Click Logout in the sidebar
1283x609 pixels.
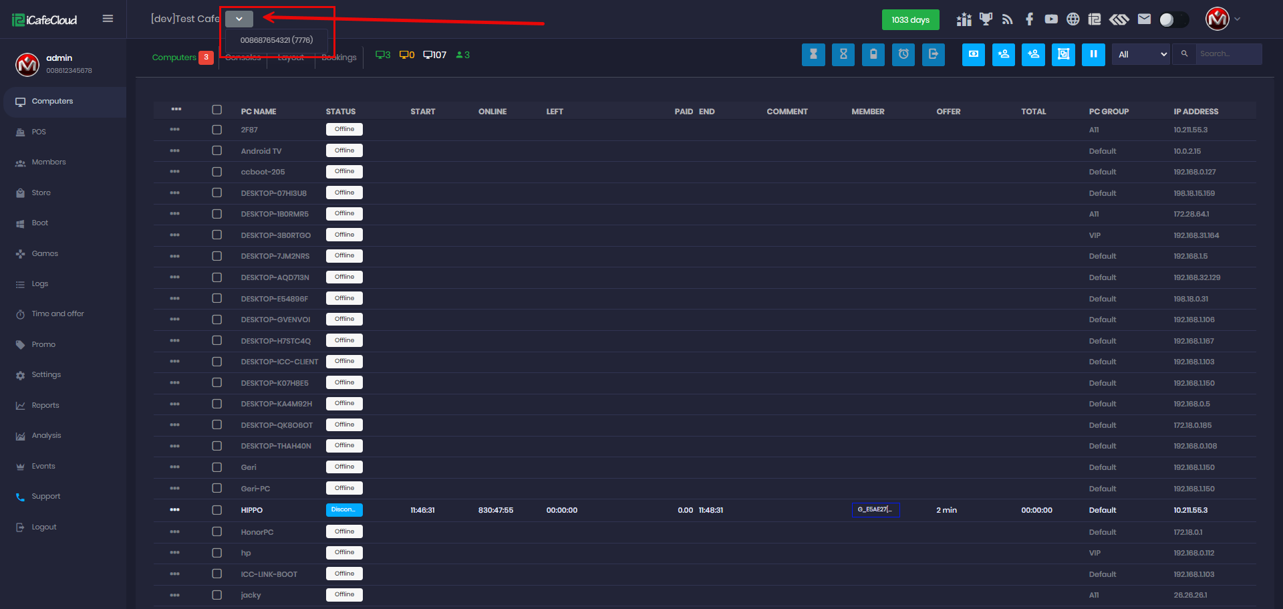(x=44, y=527)
